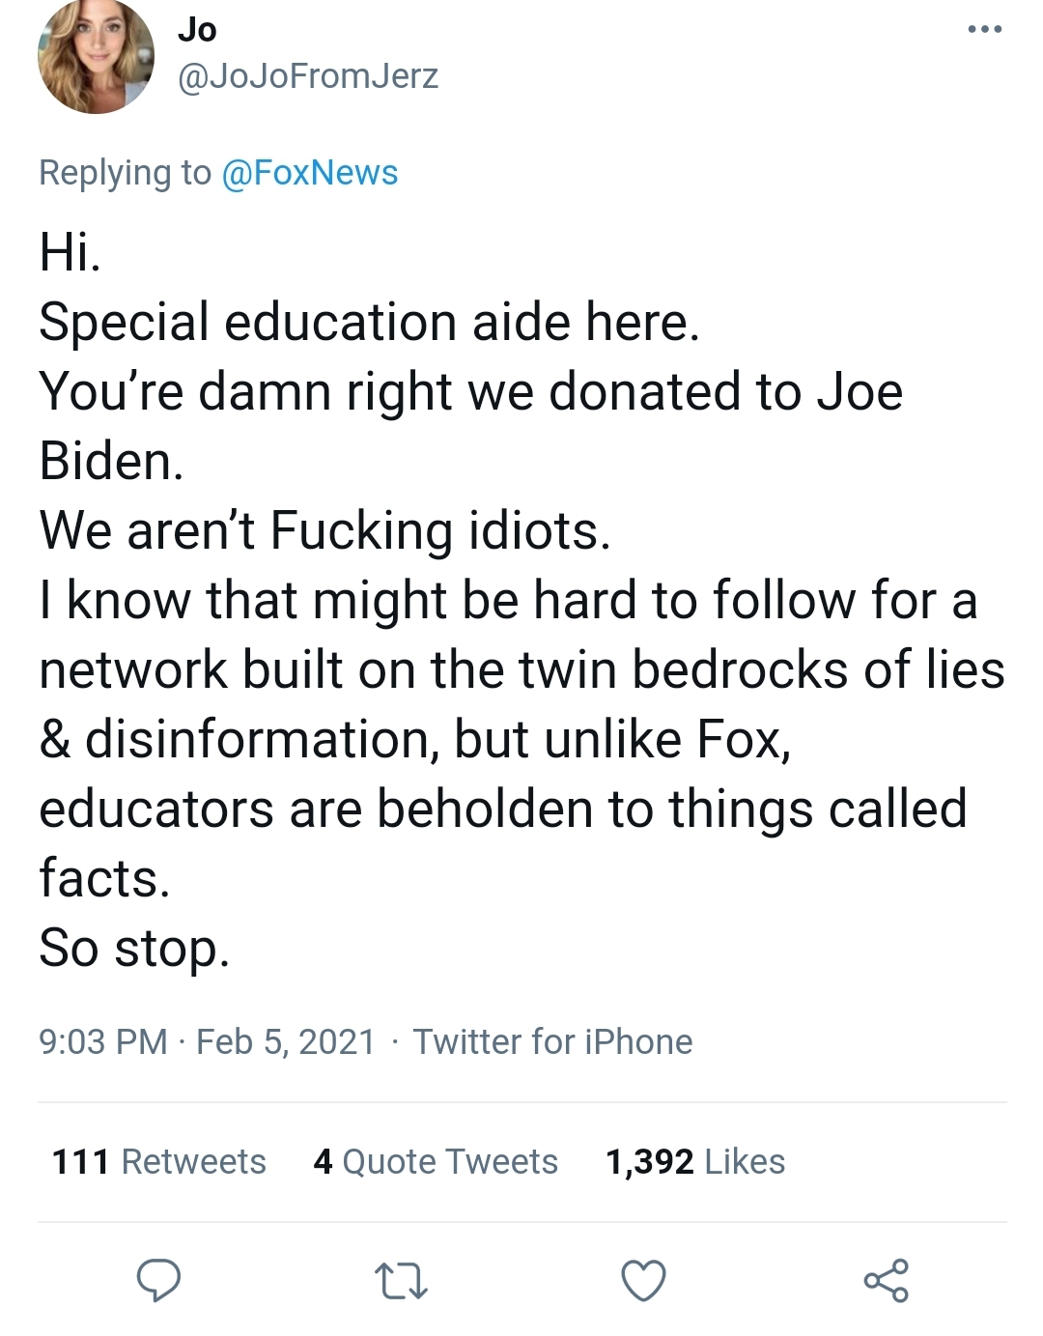This screenshot has width=1043, height=1336.
Task: View the 4 Quote Tweets list
Action: tap(436, 1162)
